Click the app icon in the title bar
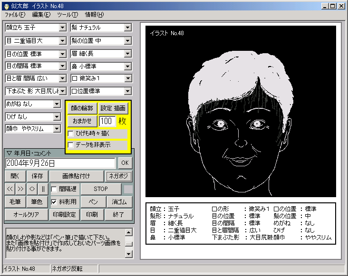The image size is (348, 276). pos(7,6)
